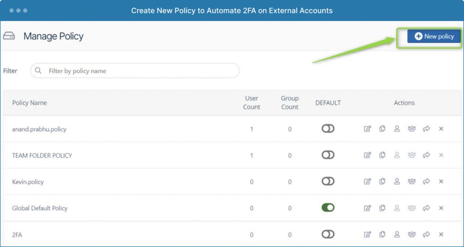The height and width of the screenshot is (247, 464).
Task: Edit the anand.prabhu.policy policy
Action: [367, 128]
